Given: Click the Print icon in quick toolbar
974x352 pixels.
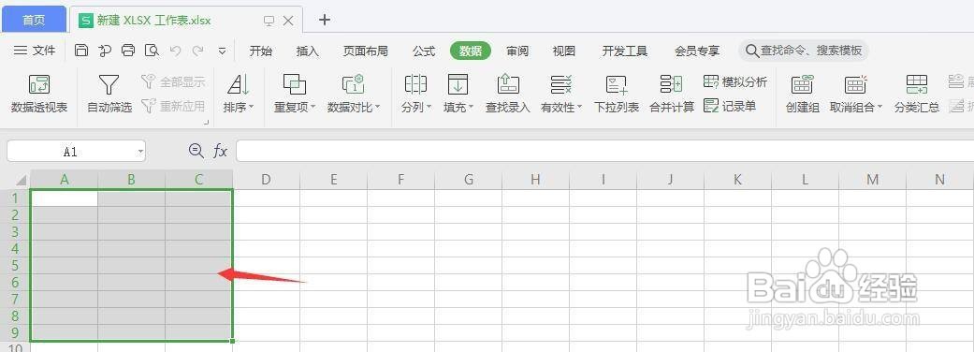Looking at the screenshot, I should pyautogui.click(x=128, y=51).
